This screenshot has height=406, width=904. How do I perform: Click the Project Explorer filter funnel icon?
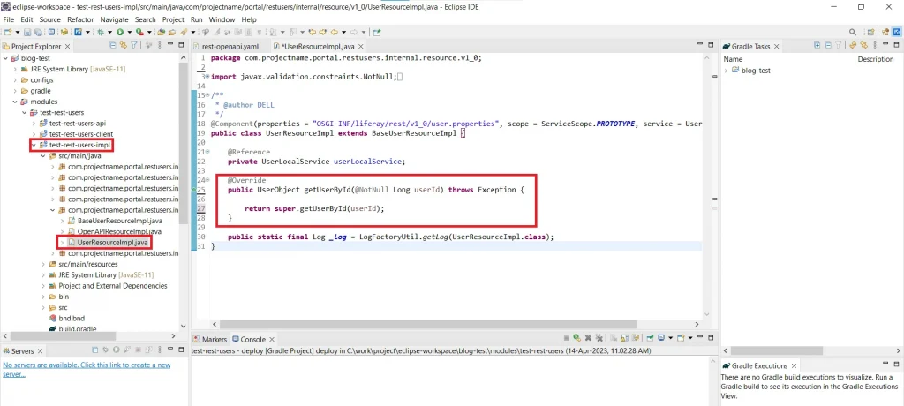(134, 45)
